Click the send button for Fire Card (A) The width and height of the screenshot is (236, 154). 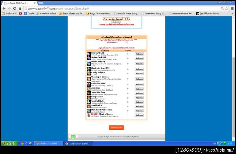coord(139,54)
